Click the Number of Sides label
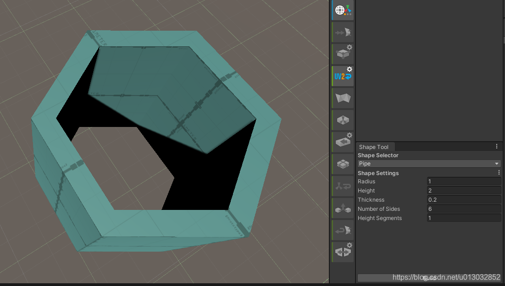 coord(379,209)
